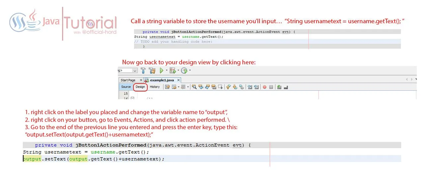Click the TODO comment line in code

click(x=173, y=42)
